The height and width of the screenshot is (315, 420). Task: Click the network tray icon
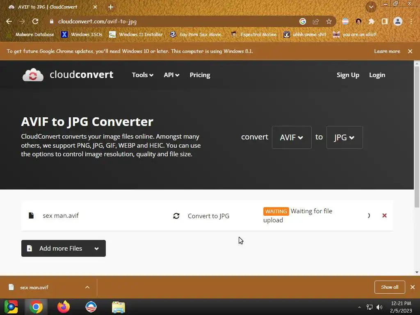pyautogui.click(x=370, y=307)
